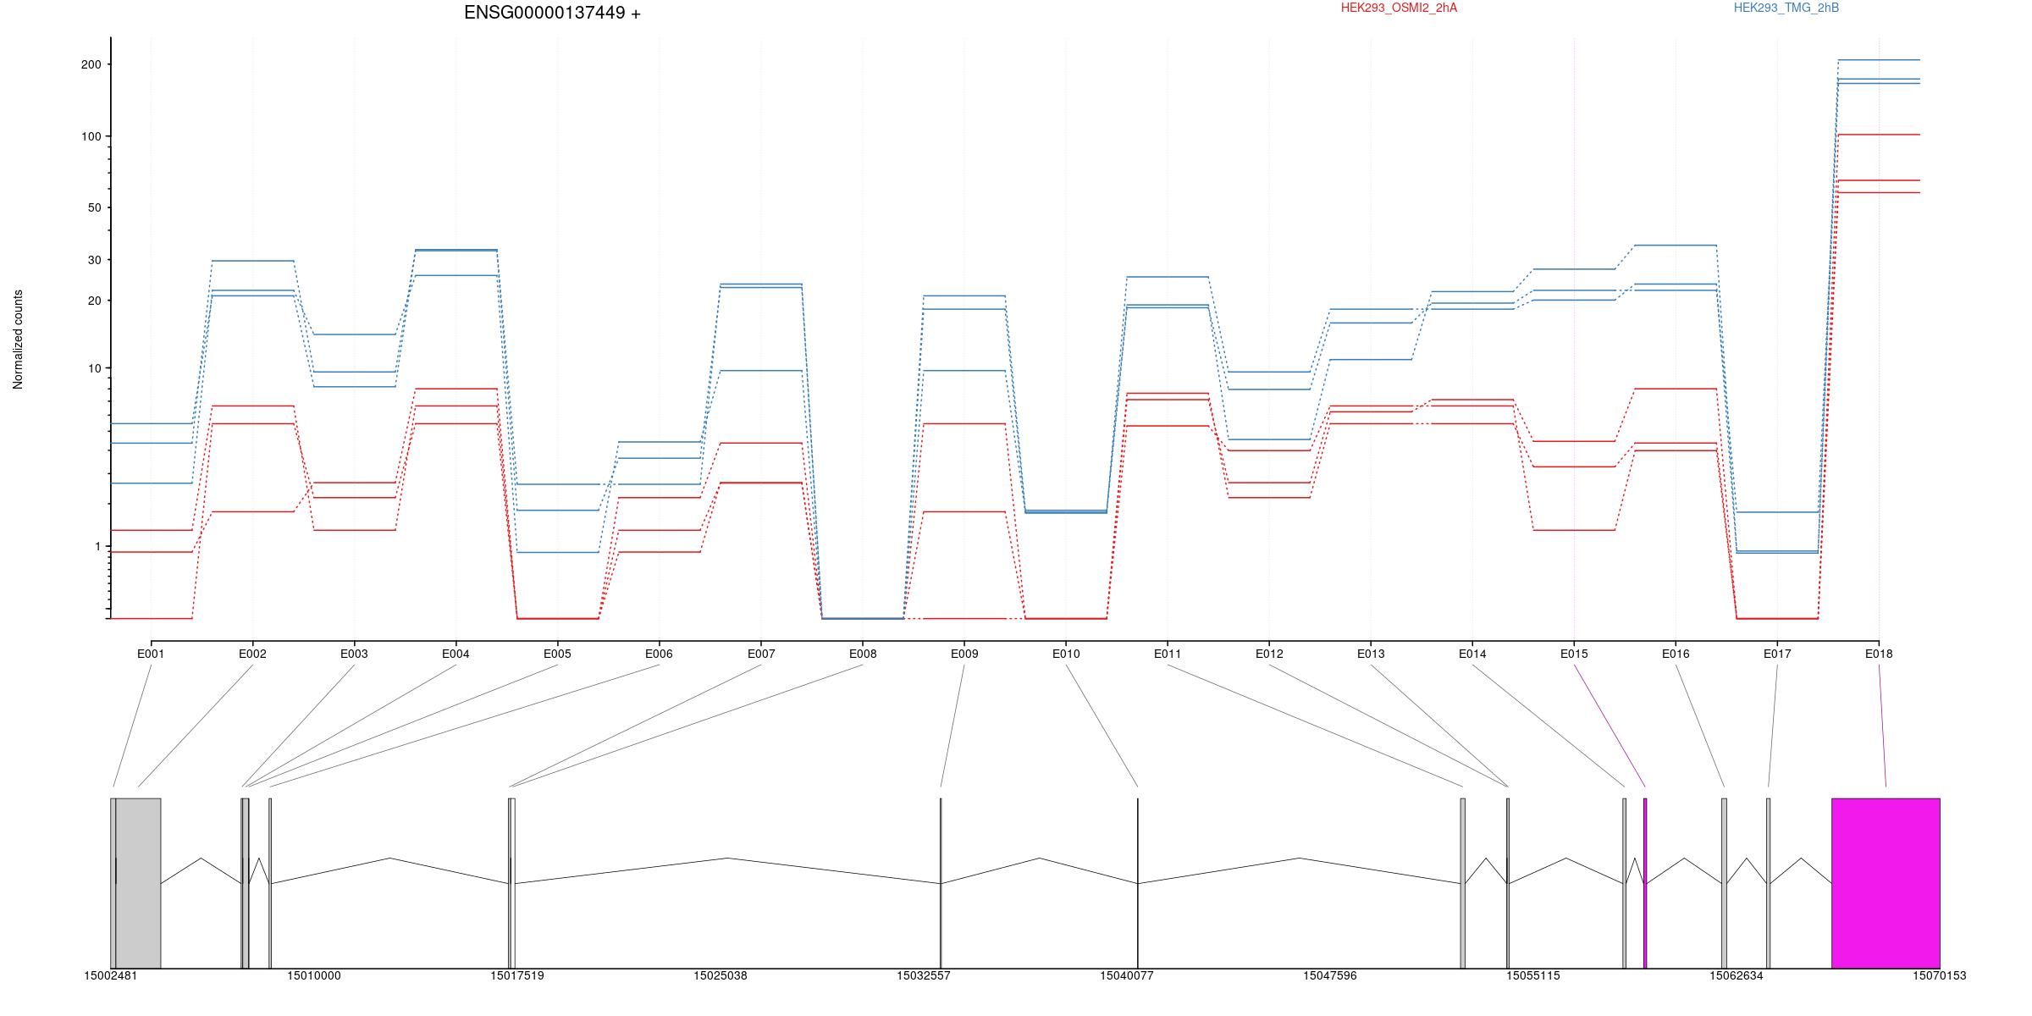Click y-axis tick value 20
The image size is (2032, 1016).
coord(95,301)
